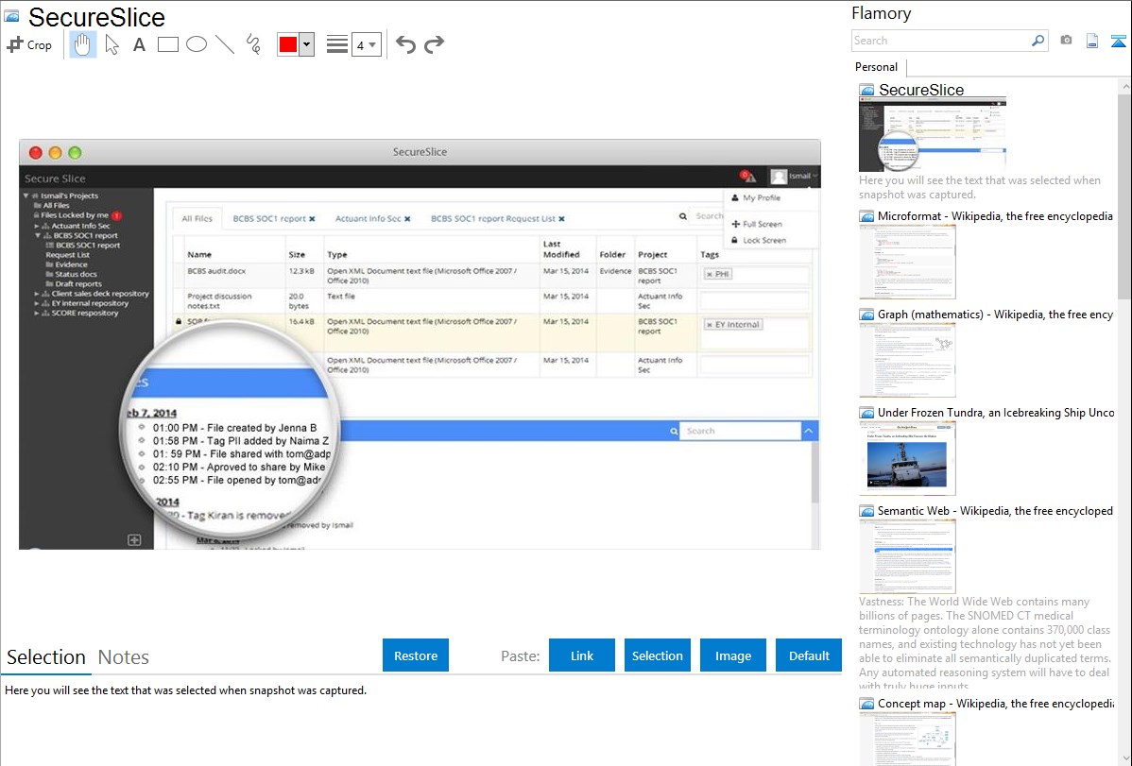Click the camera snapshot icon
The image size is (1132, 766).
1066,41
